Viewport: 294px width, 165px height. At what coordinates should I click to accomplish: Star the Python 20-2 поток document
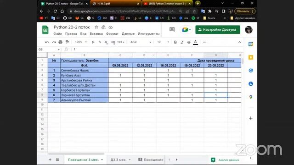point(96,27)
